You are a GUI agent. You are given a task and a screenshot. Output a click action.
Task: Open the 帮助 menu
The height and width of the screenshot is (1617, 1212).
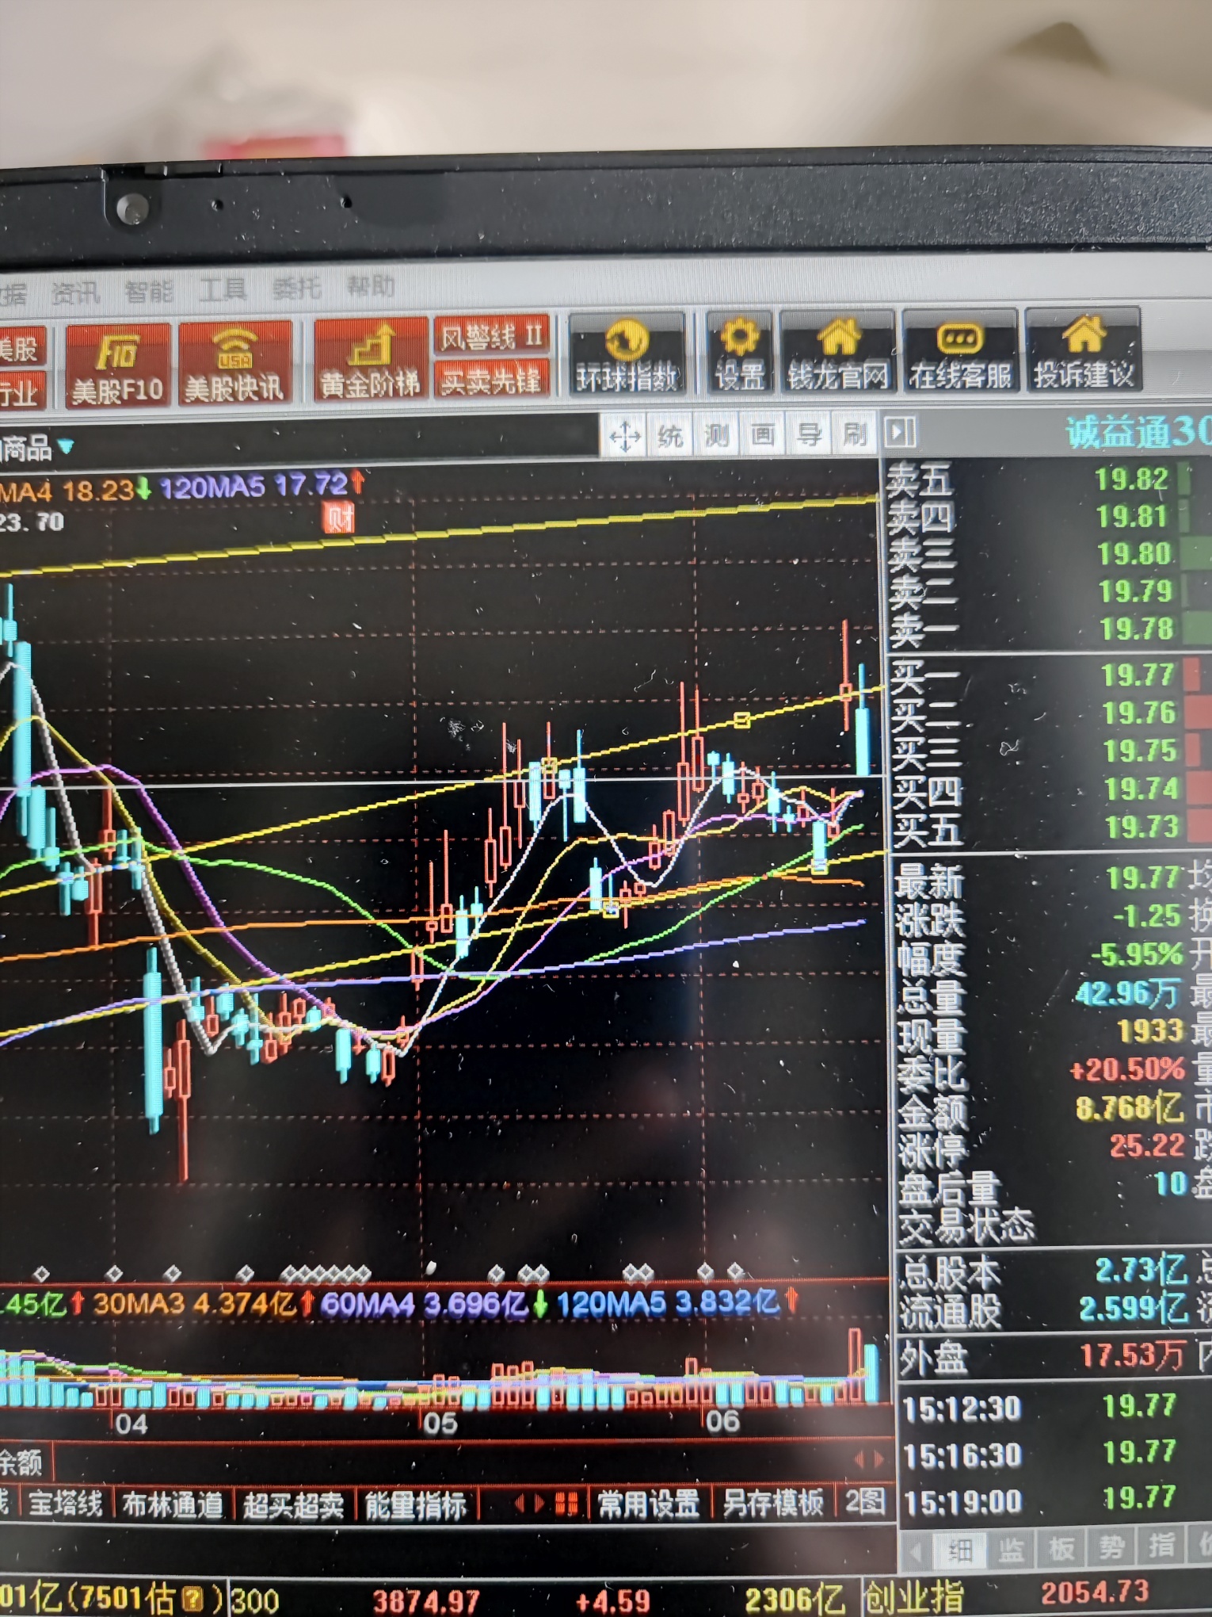370,285
